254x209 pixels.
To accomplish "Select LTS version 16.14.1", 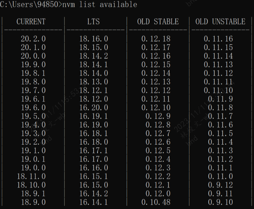I will [x=94, y=202].
